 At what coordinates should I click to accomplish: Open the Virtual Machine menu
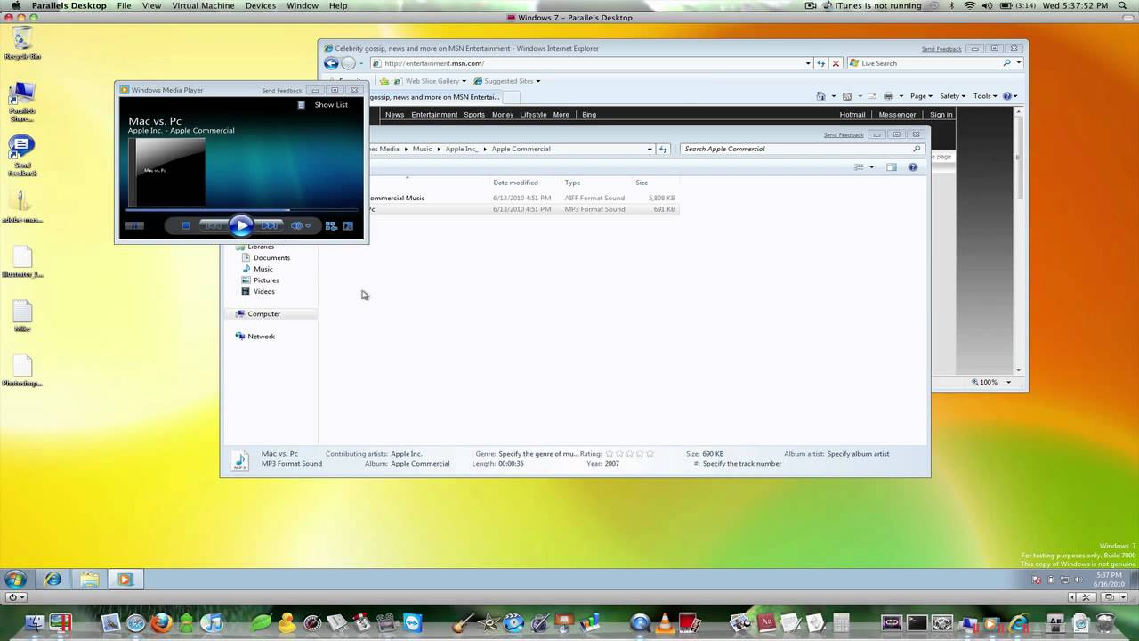coord(203,6)
